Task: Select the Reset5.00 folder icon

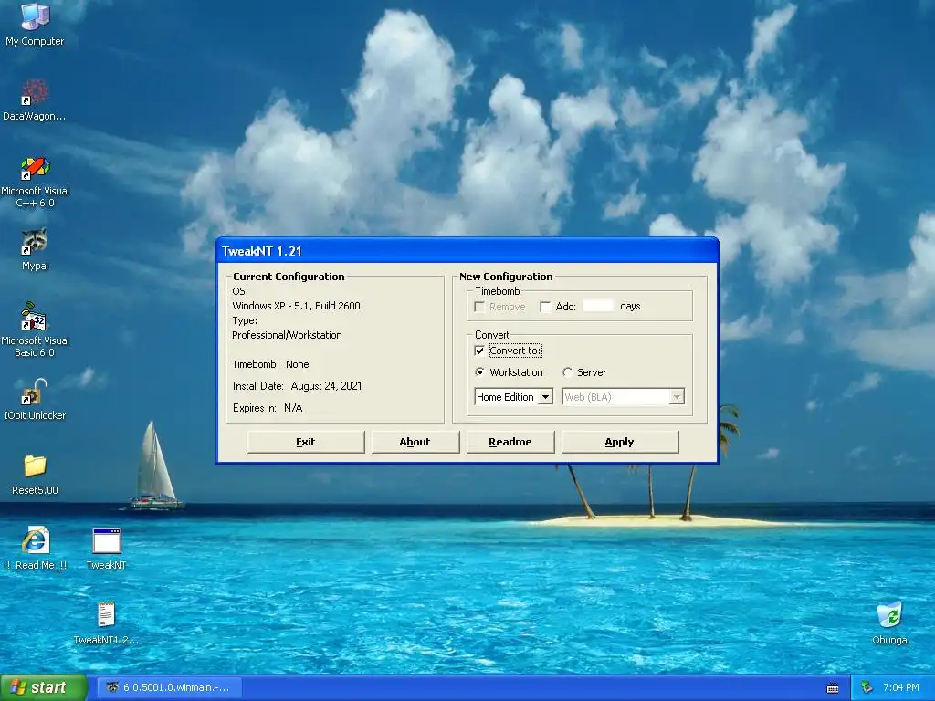Action: coord(35,475)
